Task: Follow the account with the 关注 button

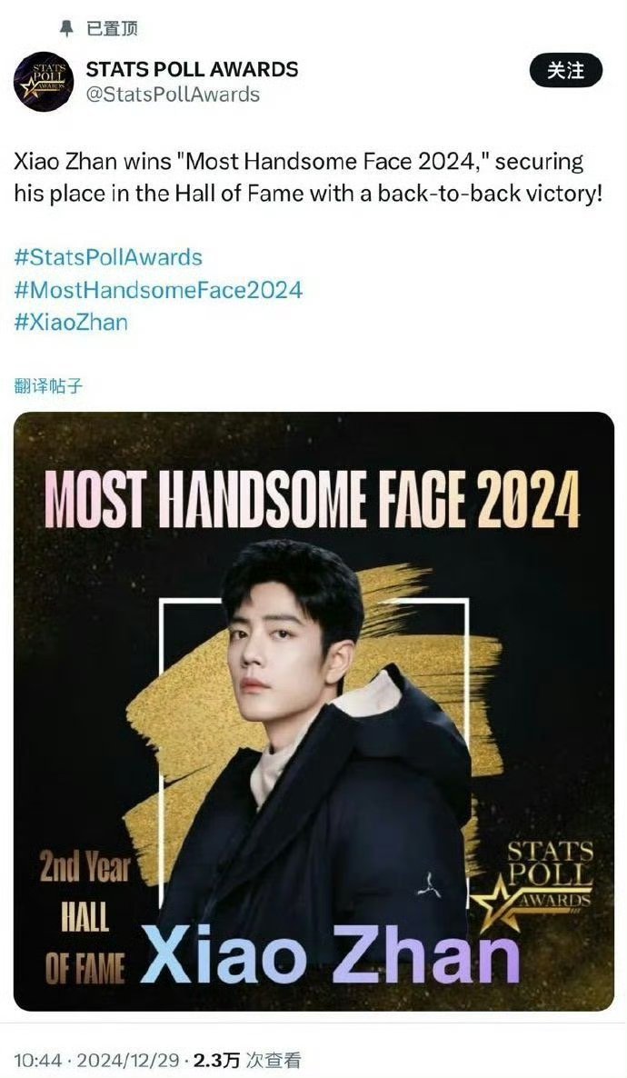Action: 565,71
